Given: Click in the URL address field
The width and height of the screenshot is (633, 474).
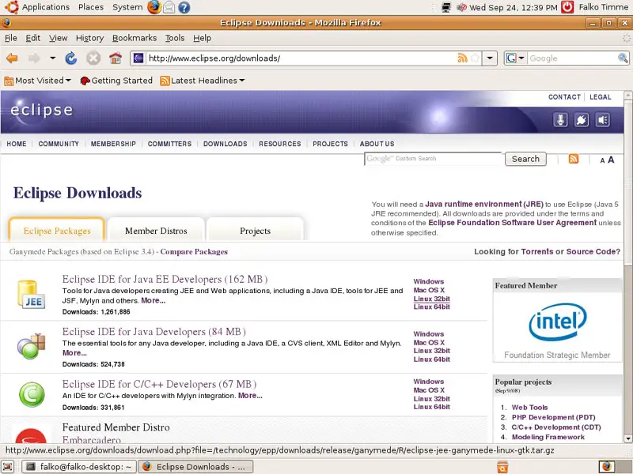Looking at the screenshot, I should (x=301, y=58).
